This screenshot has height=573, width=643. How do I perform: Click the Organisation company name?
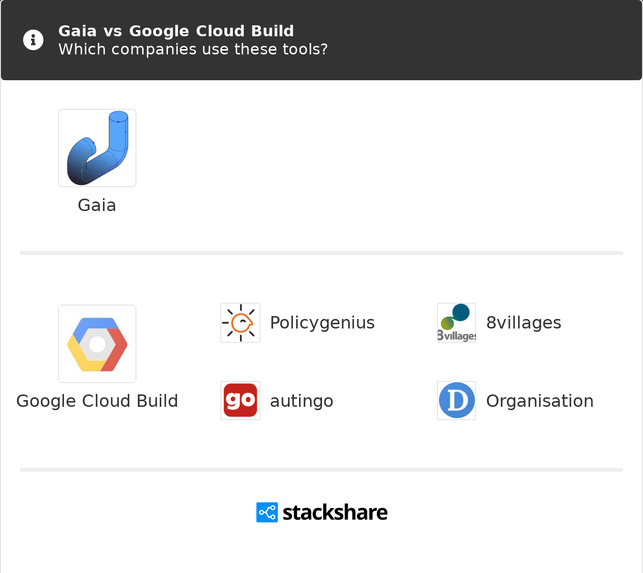click(x=540, y=401)
